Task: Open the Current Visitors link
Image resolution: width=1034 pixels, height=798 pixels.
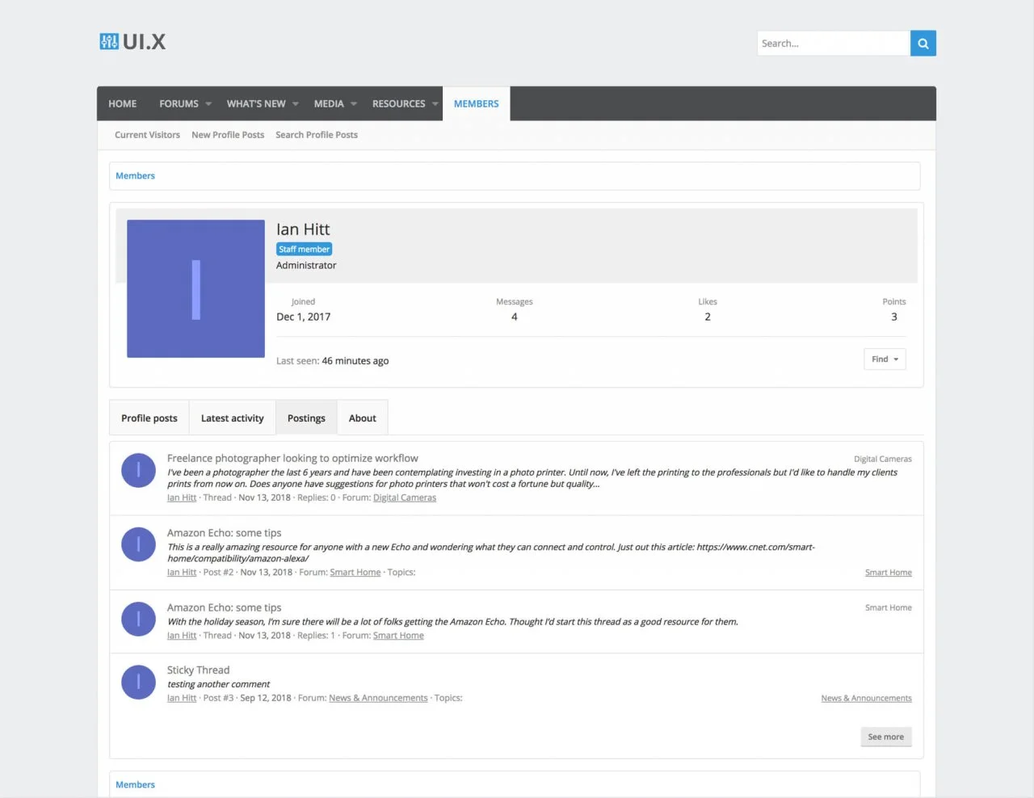Action: pyautogui.click(x=147, y=135)
